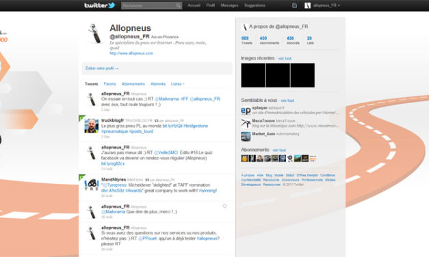The width and height of the screenshot is (429, 257).
Task: Click the avatar beside 'A propos de @allopneus_FR'
Action: [x=244, y=27]
